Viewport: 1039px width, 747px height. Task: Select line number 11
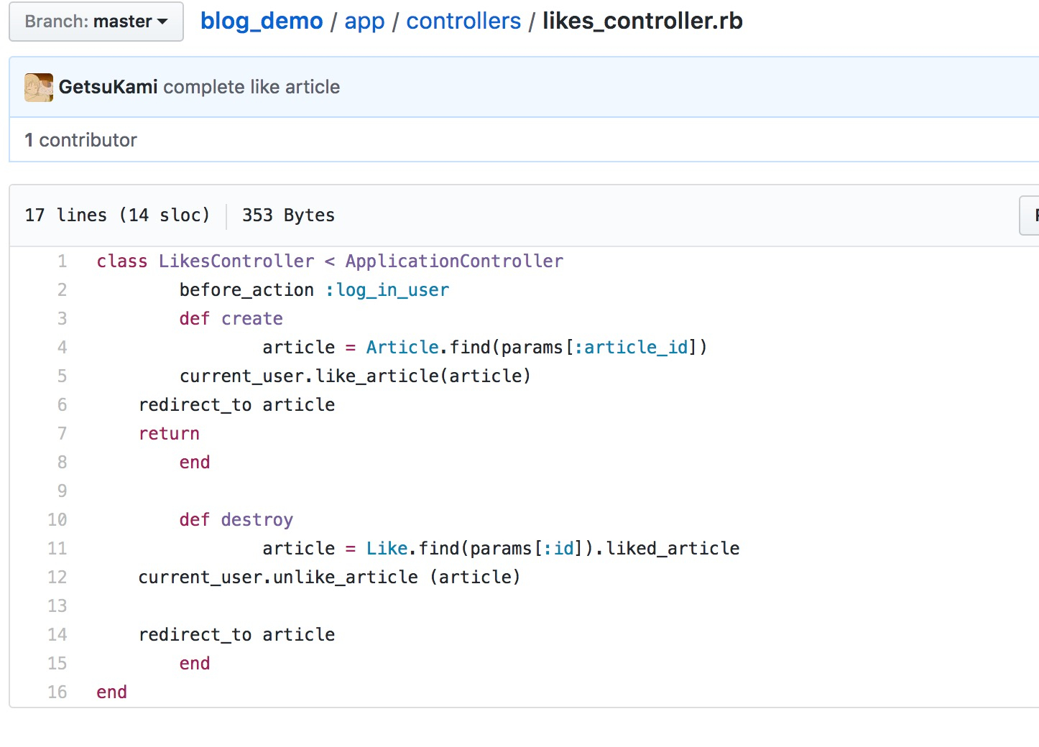pos(57,548)
